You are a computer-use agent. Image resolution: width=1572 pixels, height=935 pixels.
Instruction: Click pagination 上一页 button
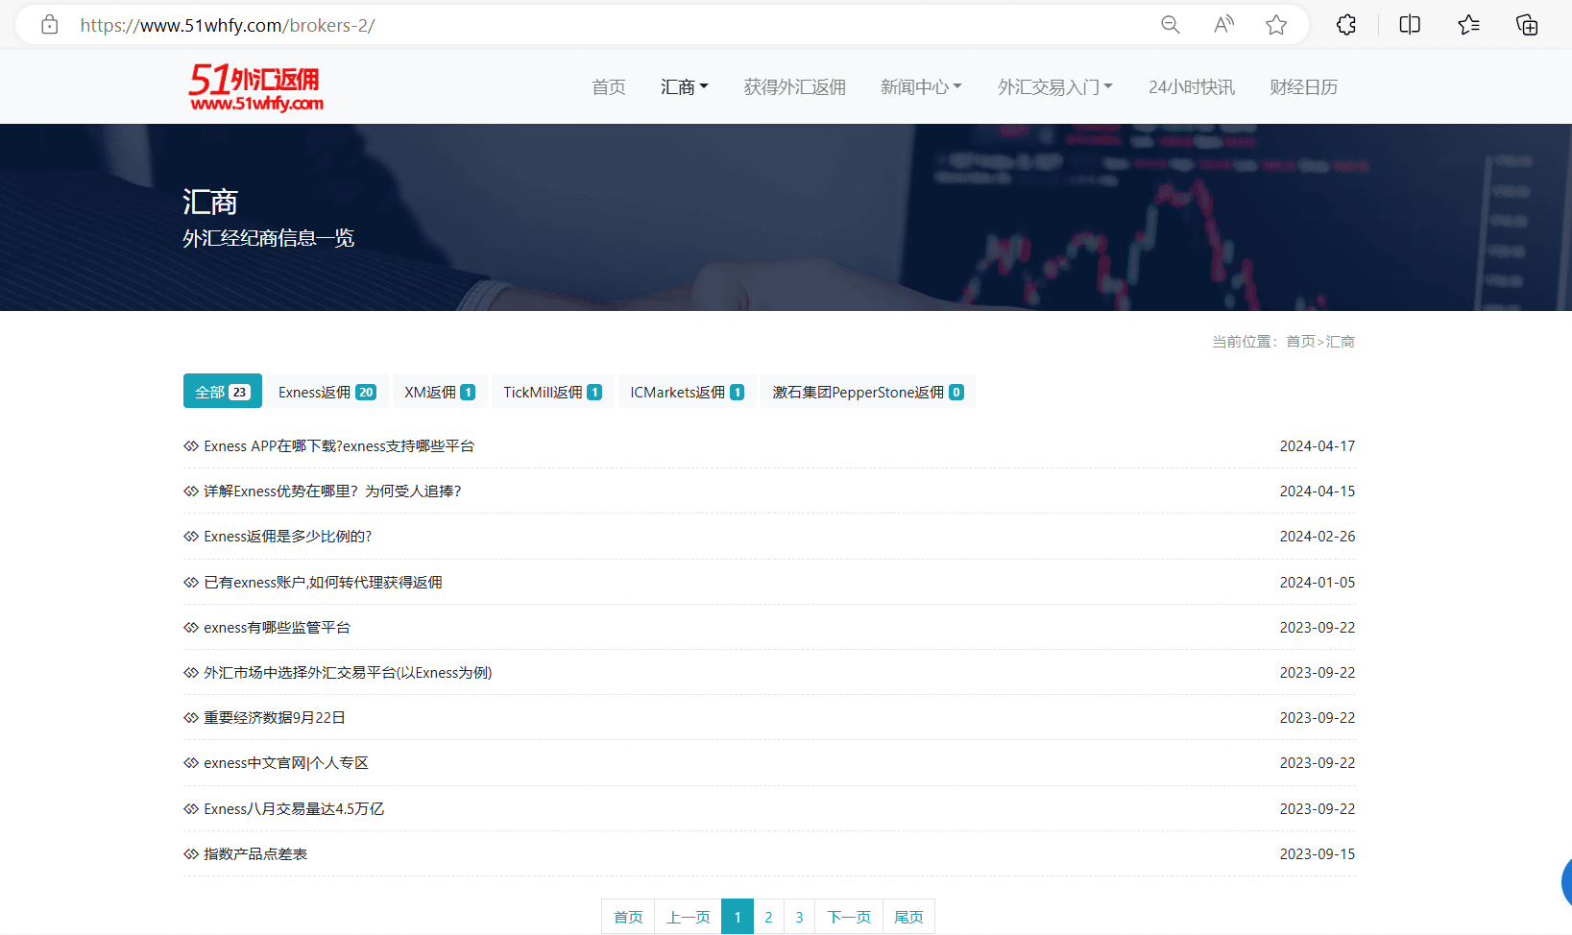point(689,917)
